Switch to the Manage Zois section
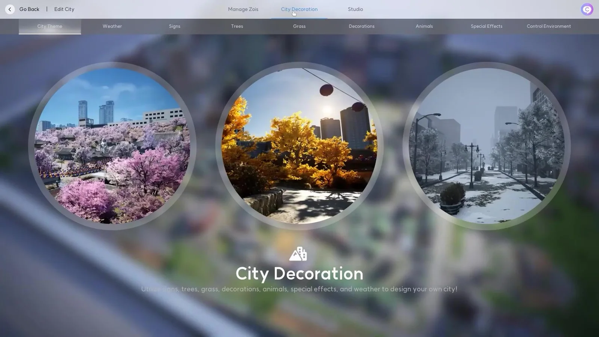Screen dimensions: 599x337 pos(243,9)
